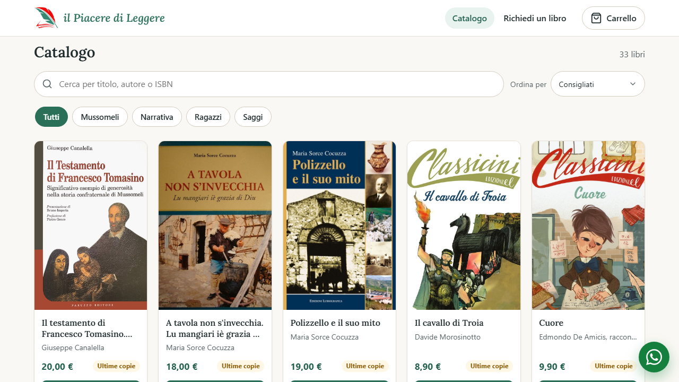This screenshot has height=382, width=679.
Task: Open Richiedi un libro page
Action: coord(535,18)
